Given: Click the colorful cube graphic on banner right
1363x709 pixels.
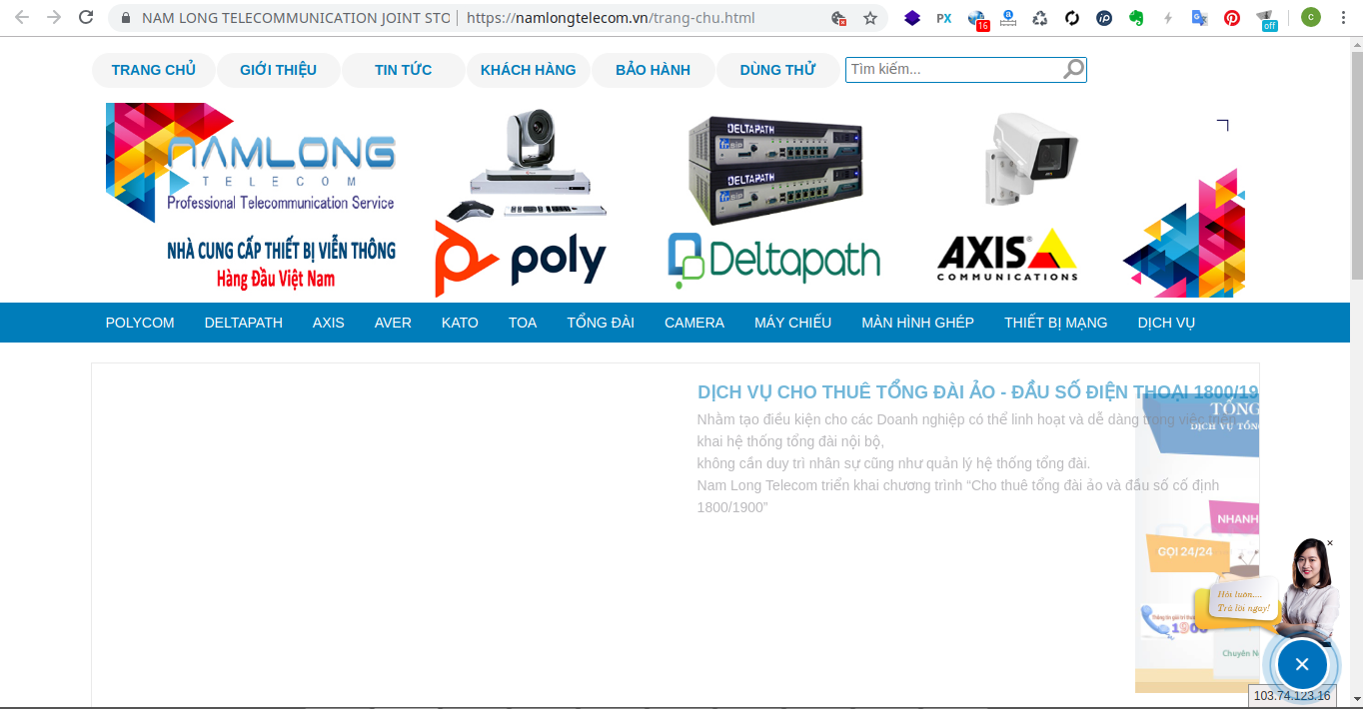Looking at the screenshot, I should pyautogui.click(x=1184, y=234).
